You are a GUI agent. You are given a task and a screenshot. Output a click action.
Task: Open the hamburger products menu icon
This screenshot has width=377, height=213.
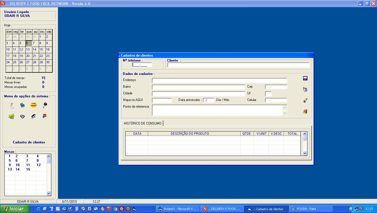[34, 105]
